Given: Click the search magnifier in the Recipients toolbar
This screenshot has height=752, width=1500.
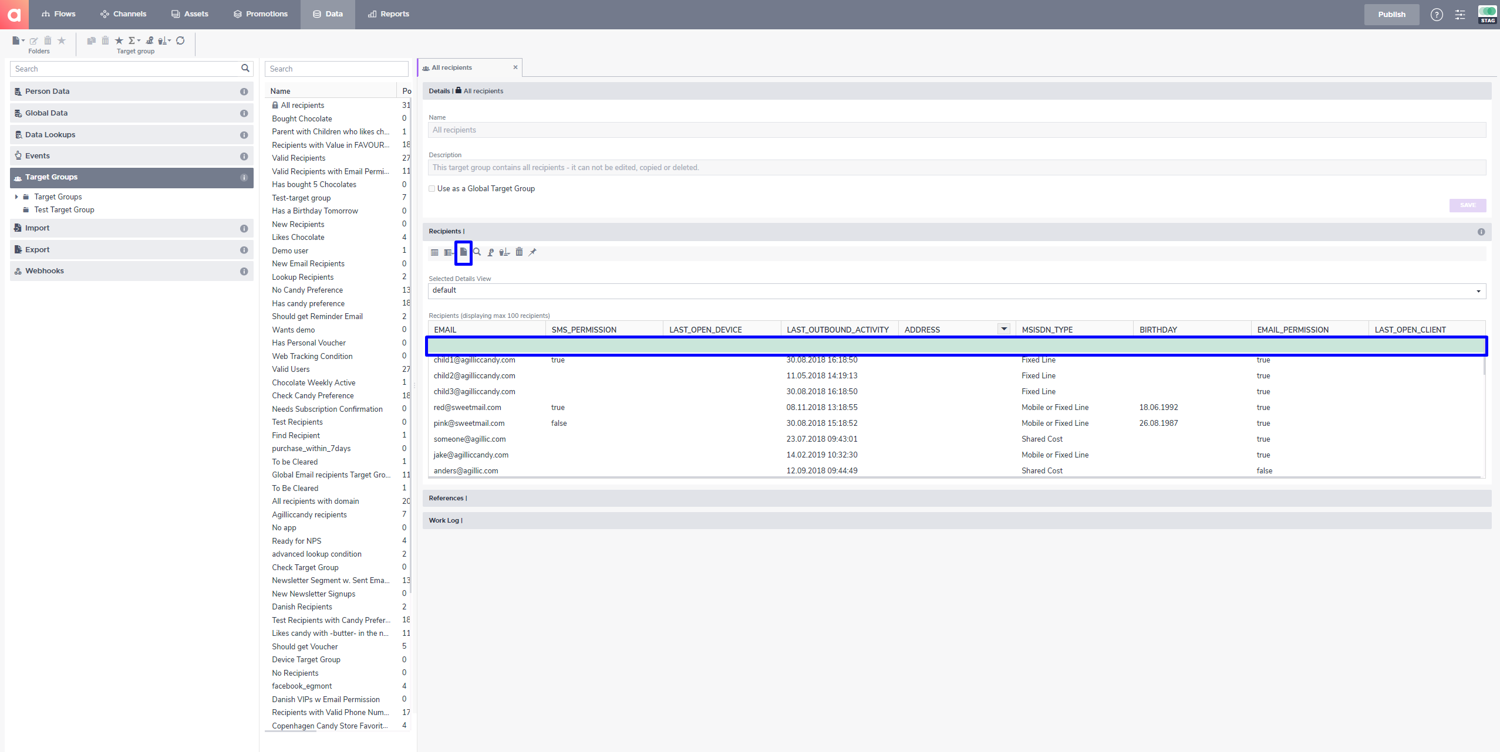Looking at the screenshot, I should (477, 252).
